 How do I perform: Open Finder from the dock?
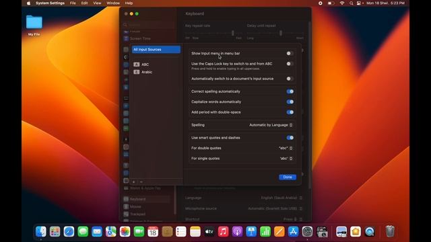pos(41,231)
